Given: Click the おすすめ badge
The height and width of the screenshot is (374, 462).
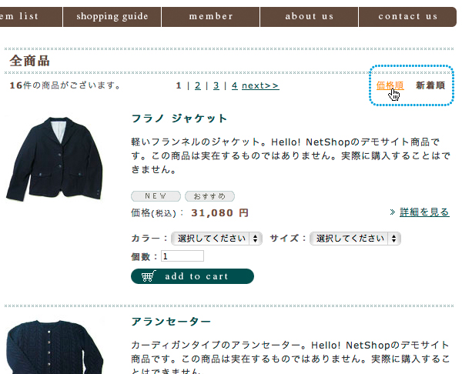Looking at the screenshot, I should tap(209, 196).
